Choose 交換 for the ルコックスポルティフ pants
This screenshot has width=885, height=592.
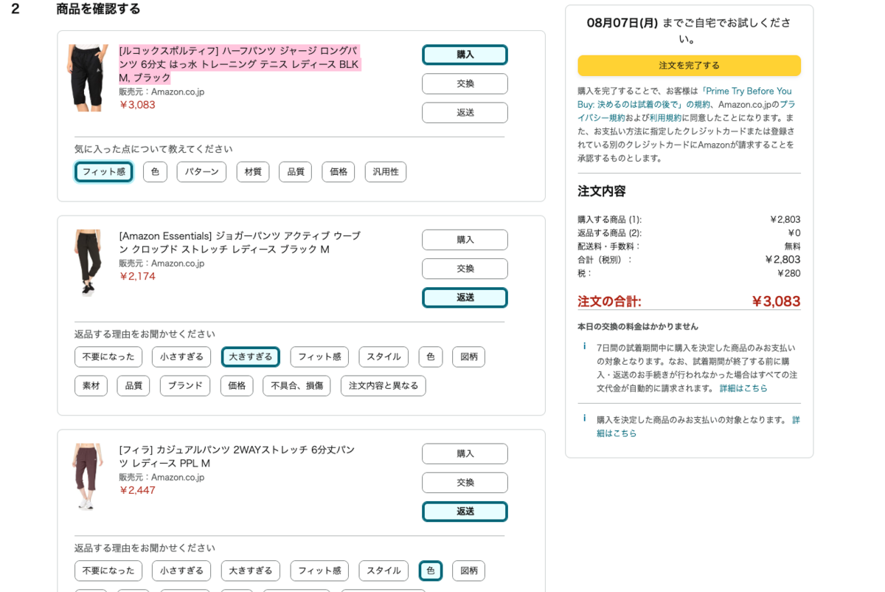click(x=465, y=83)
